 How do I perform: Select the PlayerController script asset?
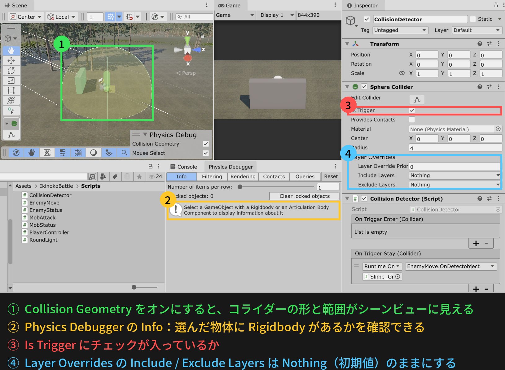(46, 232)
